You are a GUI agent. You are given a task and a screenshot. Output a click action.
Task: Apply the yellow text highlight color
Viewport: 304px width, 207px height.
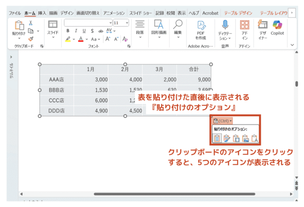pyautogui.click(x=68, y=39)
